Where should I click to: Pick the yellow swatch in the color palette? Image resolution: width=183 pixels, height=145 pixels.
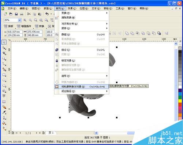pyautogui.click(x=180, y=101)
